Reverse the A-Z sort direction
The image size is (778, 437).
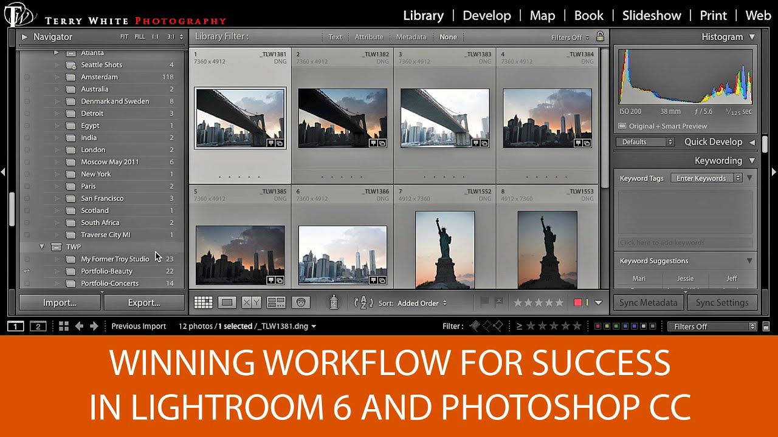click(x=363, y=302)
